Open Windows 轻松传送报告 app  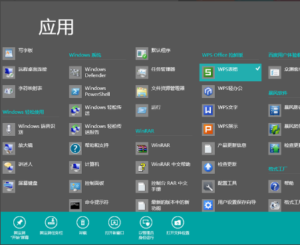[95, 129]
